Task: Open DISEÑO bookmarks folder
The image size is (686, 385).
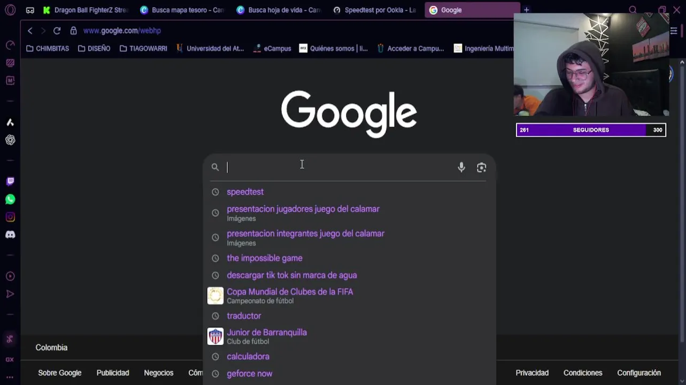Action: (x=94, y=49)
